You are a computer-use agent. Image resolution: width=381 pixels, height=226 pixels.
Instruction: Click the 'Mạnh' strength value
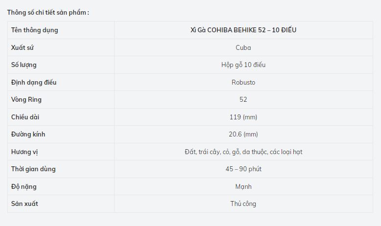(243, 186)
